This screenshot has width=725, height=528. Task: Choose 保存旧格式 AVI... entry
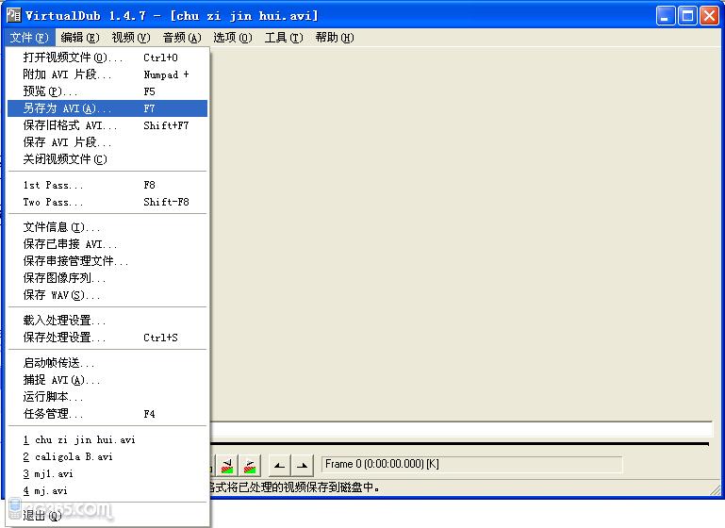point(107,125)
